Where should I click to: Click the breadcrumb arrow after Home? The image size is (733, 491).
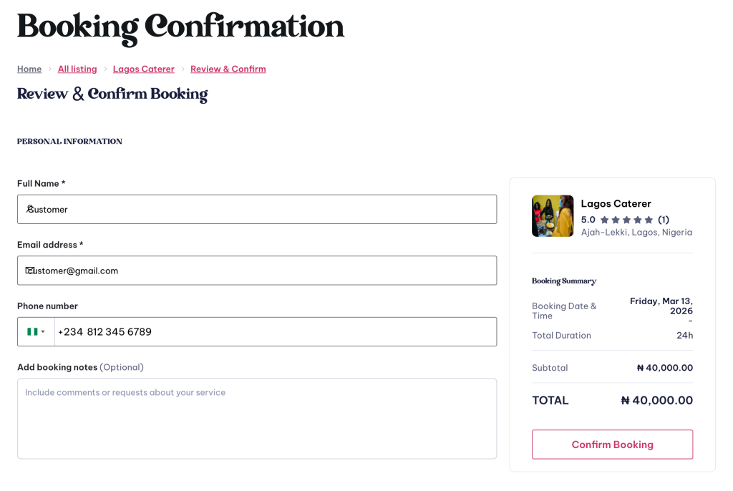tap(50, 69)
